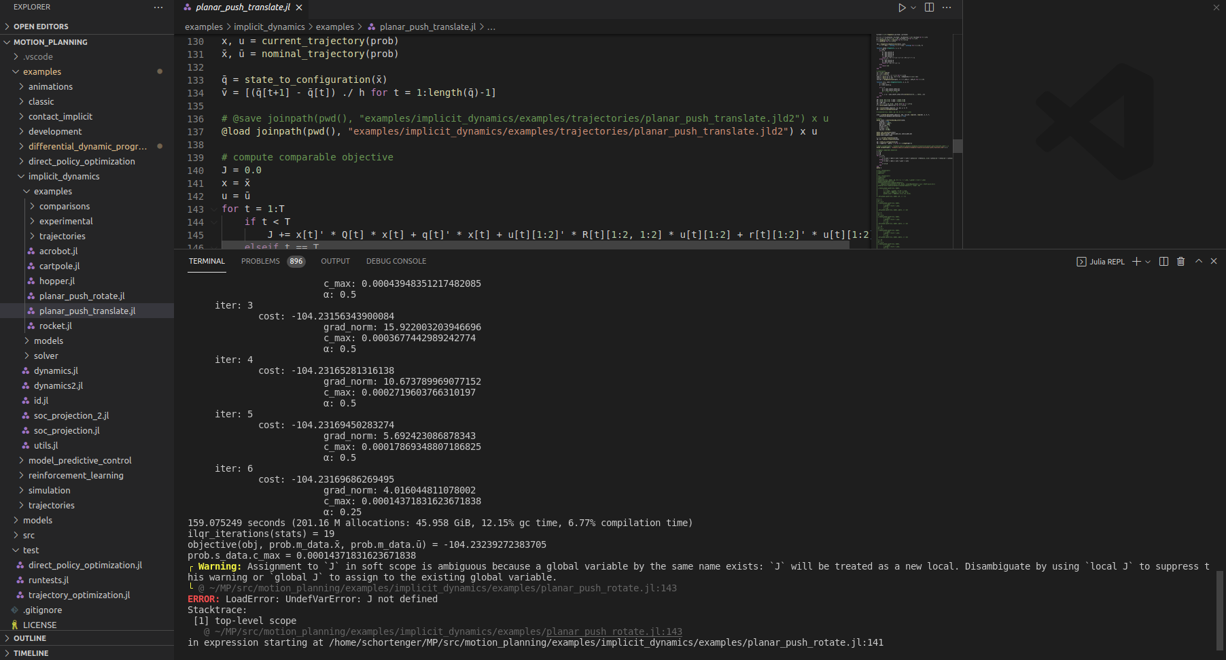Expand the differential_dynamic_progr... folder
This screenshot has height=660, width=1226.
click(x=87, y=147)
